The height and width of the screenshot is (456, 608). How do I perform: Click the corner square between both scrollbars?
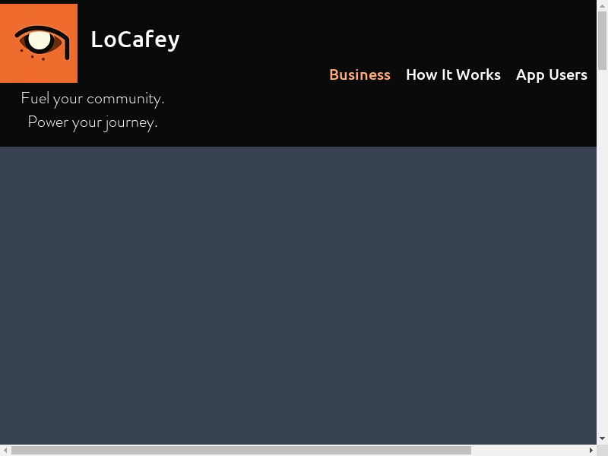point(602,450)
